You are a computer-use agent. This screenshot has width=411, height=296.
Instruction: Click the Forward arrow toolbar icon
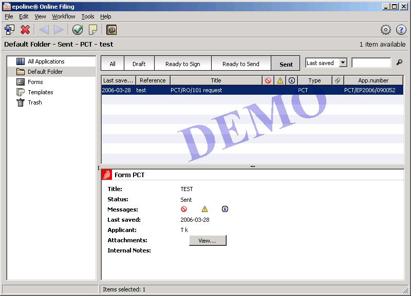click(x=59, y=30)
